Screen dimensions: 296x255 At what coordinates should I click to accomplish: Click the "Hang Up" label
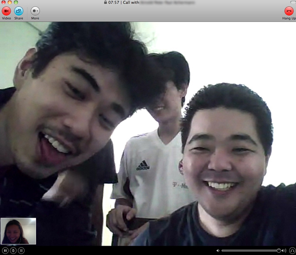tap(289, 18)
